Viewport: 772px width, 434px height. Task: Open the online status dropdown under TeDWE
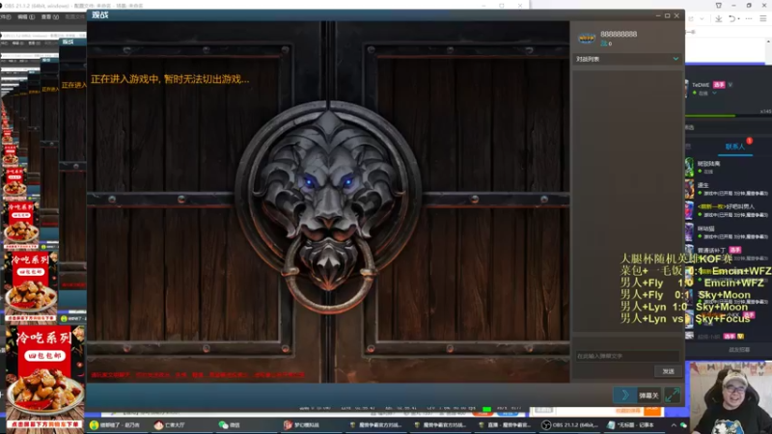pyautogui.click(x=714, y=93)
